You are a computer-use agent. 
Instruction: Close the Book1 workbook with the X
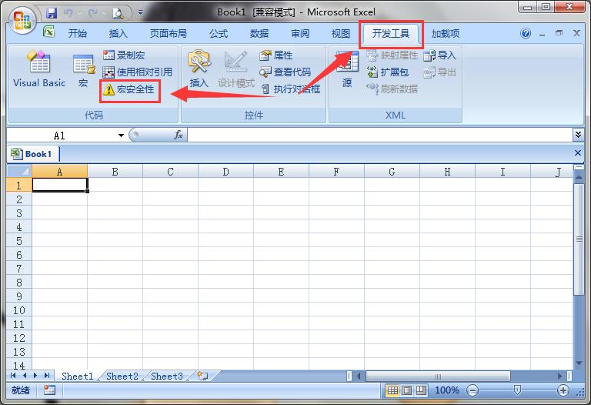pyautogui.click(x=578, y=152)
